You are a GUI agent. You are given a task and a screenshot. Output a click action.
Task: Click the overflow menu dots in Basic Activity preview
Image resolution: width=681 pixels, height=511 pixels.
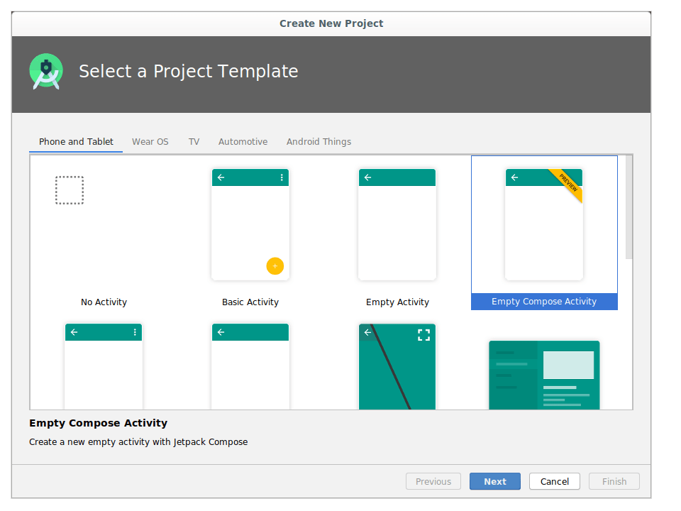(x=282, y=177)
